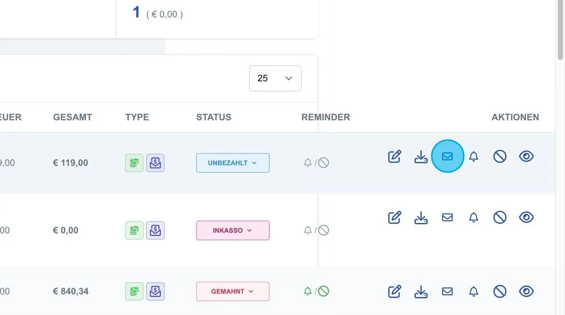The image size is (565, 315).
Task: Sort by the GESAMT column header
Action: (x=73, y=117)
